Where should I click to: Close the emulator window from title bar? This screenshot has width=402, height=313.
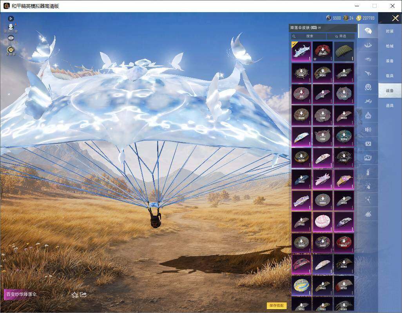[393, 6]
